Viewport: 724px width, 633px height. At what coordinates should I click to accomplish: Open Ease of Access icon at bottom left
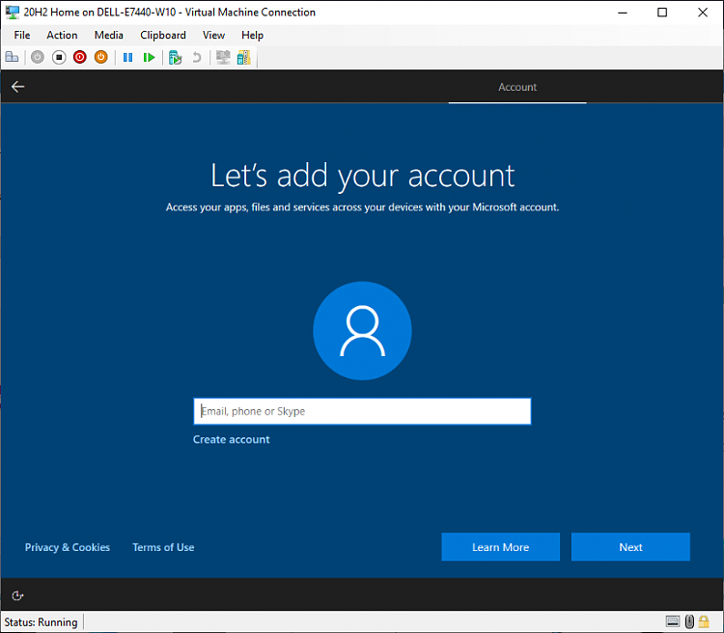click(x=17, y=595)
